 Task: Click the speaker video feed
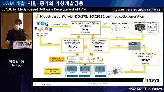pos(17,31)
